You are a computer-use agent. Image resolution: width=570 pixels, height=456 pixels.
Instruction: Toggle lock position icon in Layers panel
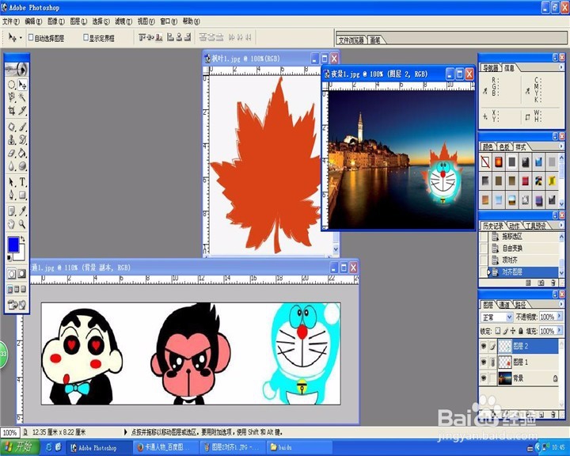pos(512,331)
